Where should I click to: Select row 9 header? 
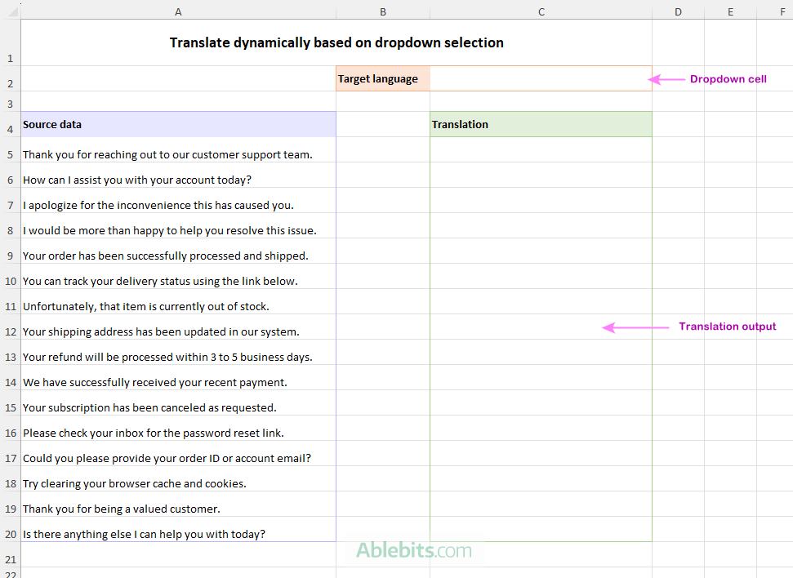[x=10, y=251]
